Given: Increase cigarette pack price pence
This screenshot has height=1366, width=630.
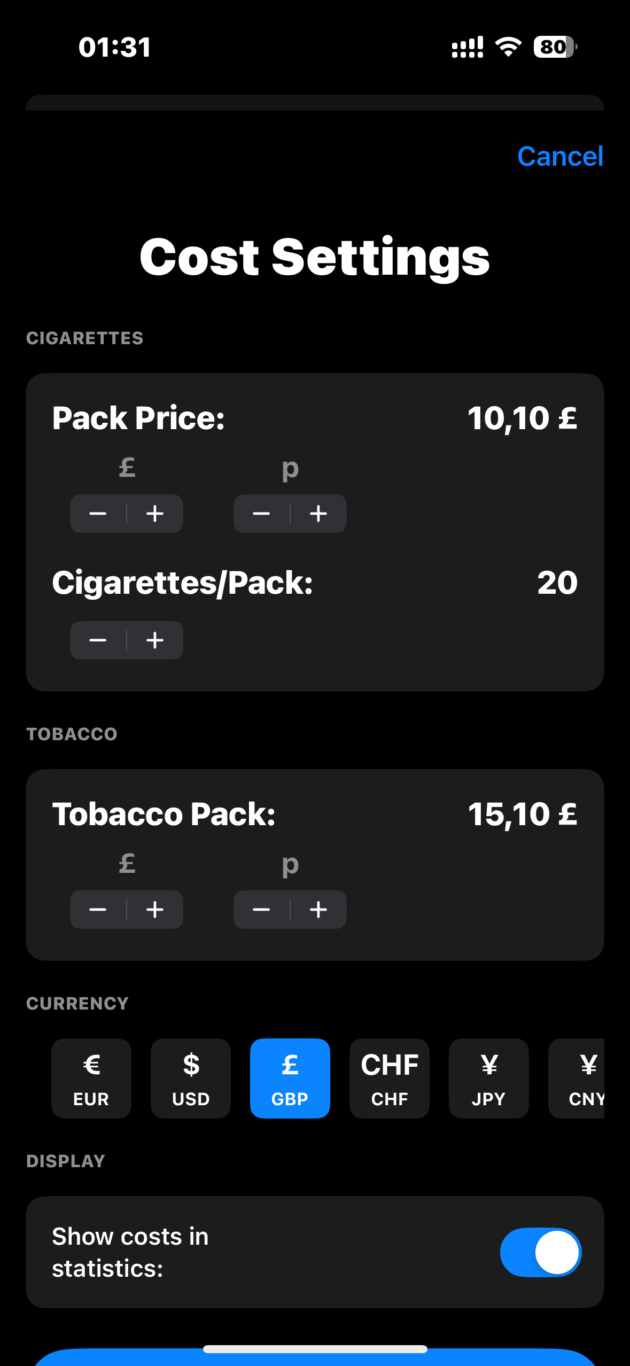Looking at the screenshot, I should coord(318,514).
